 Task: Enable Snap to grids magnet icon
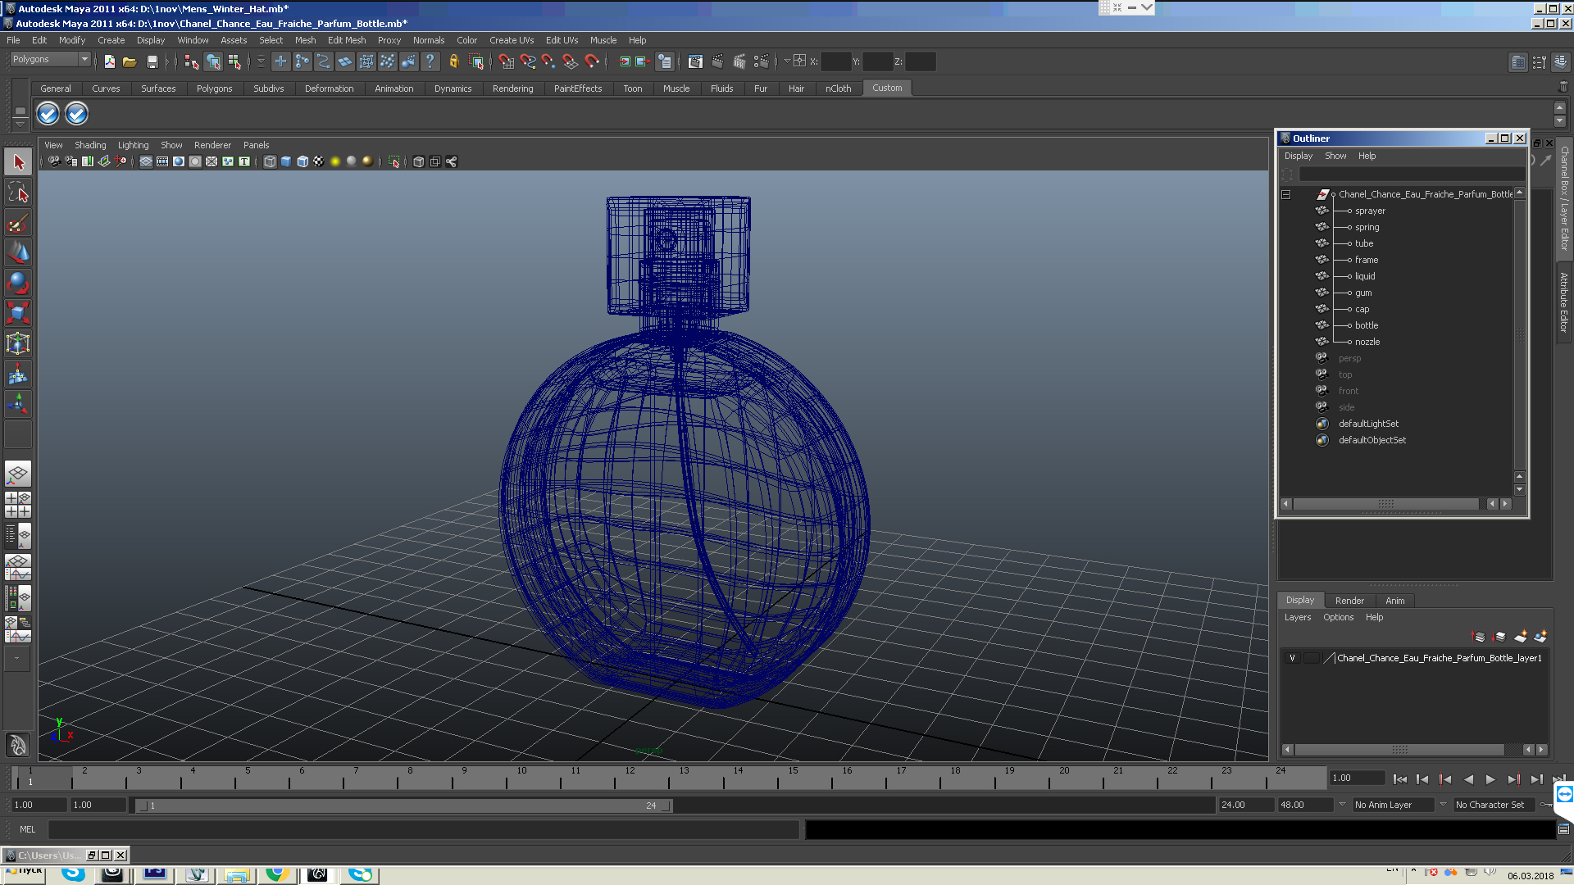point(506,61)
